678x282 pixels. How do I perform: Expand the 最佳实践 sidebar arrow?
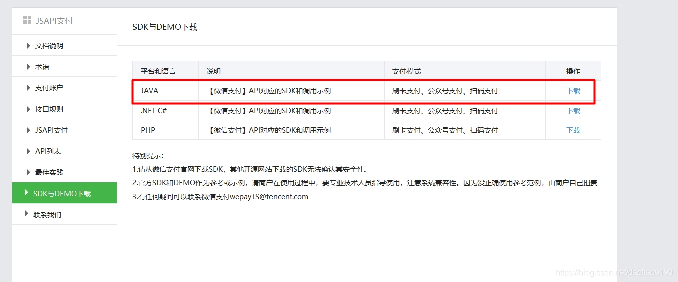(28, 172)
